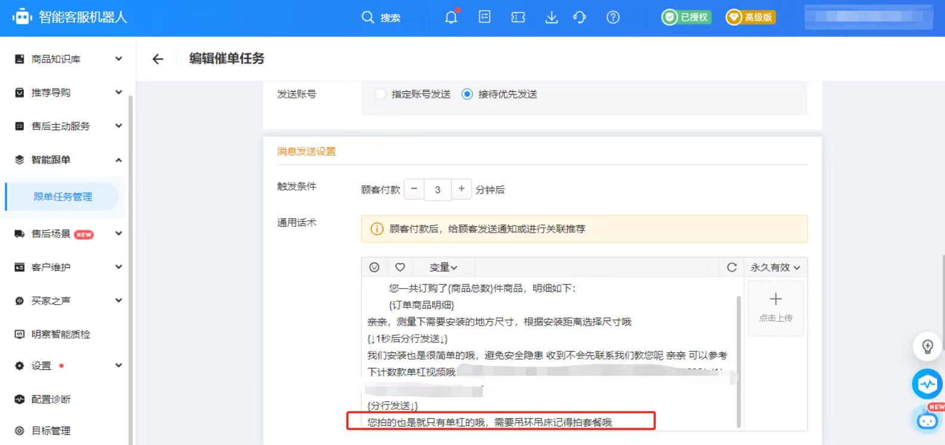Click the 推荐导购 sidebar icon

point(20,92)
